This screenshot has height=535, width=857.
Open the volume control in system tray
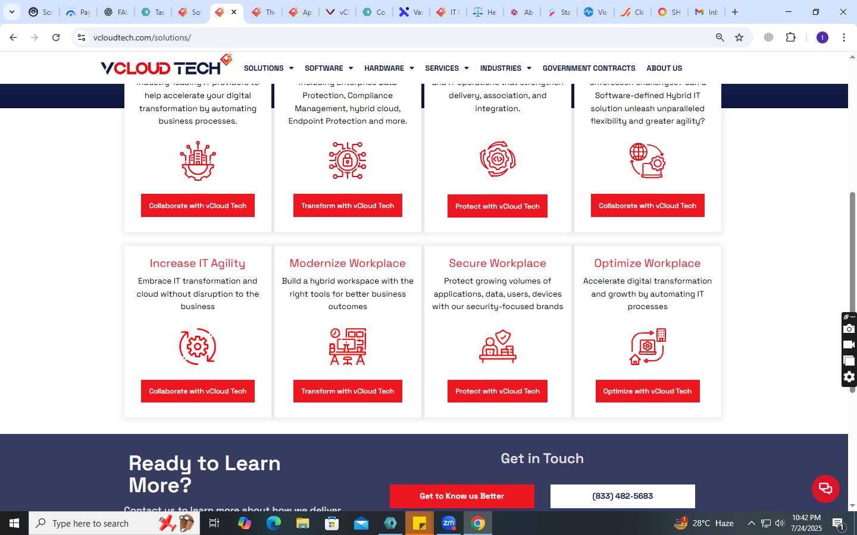[780, 523]
